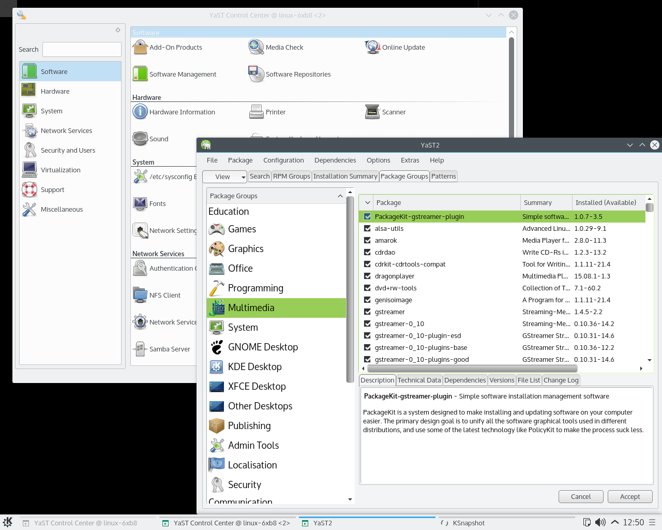
Task: Click the Accept button
Action: pos(630,496)
